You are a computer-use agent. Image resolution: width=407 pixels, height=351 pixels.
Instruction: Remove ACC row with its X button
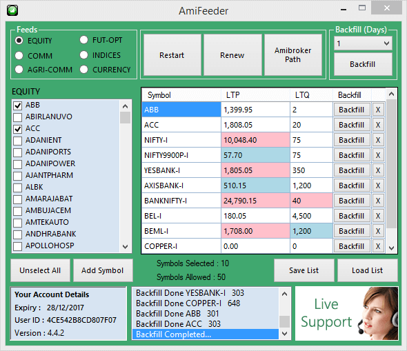(x=378, y=125)
